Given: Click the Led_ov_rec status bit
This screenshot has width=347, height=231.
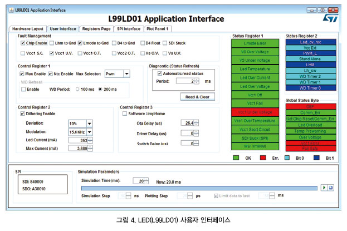Looking at the screenshot, I should pos(311,42).
